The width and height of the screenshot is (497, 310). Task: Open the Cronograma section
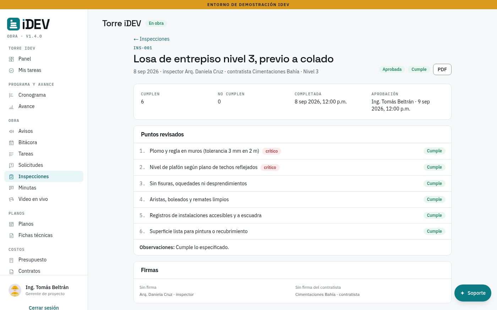tap(44, 95)
